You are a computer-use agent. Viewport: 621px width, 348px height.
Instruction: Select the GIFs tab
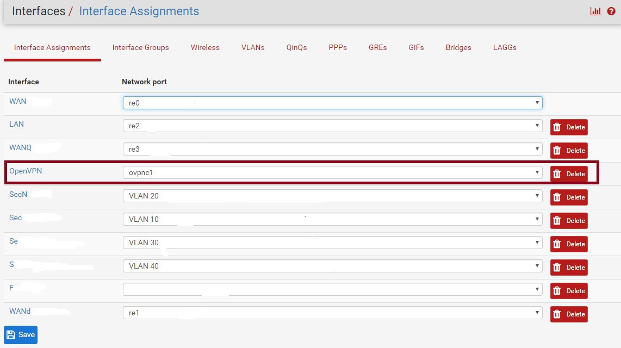[x=416, y=47]
